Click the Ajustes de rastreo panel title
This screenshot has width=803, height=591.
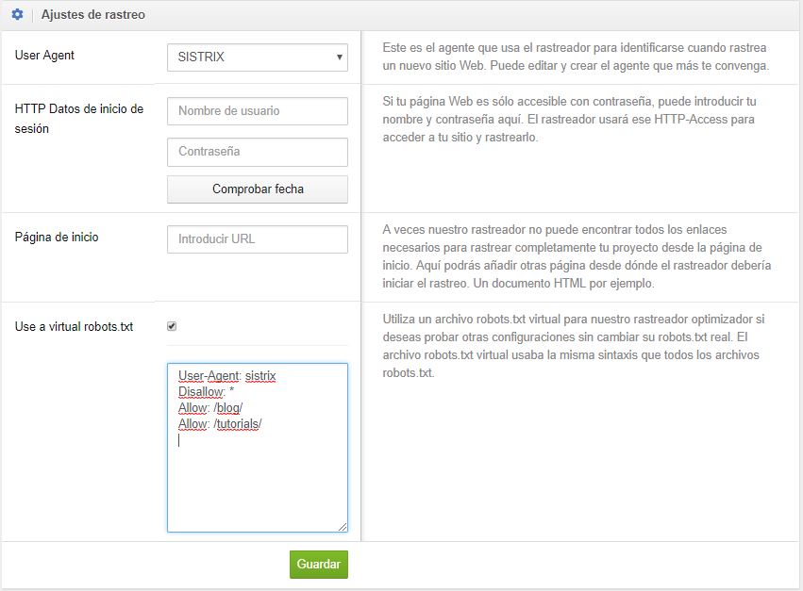click(x=92, y=15)
